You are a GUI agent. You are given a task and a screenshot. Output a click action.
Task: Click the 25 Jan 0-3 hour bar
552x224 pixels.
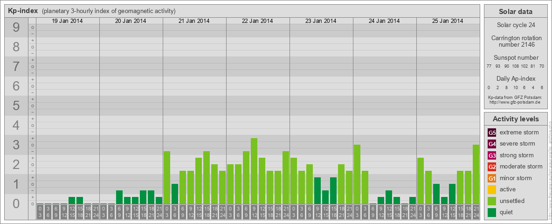tap(421, 181)
